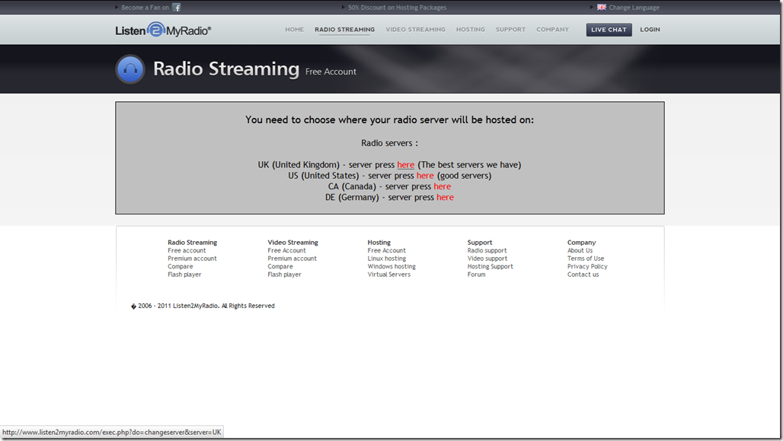The height and width of the screenshot is (441, 783).
Task: Open Windows hosting footer link
Action: (391, 267)
